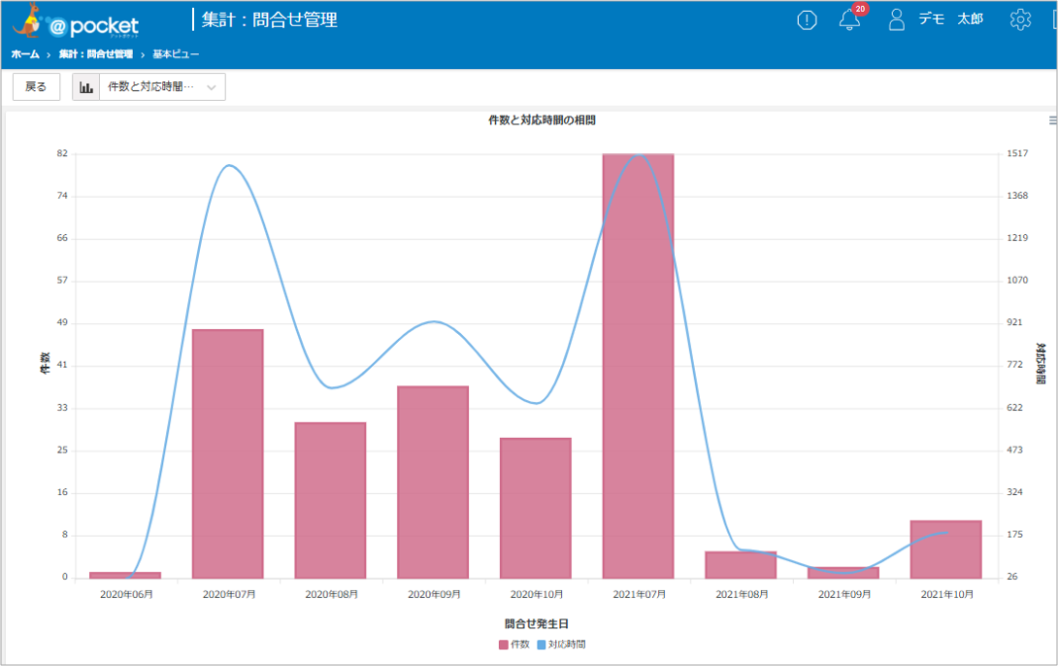Open the chart hamburger menu icon
This screenshot has width=1058, height=666.
click(1052, 120)
